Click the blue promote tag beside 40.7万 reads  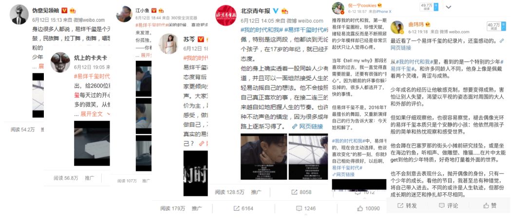(503, 26)
